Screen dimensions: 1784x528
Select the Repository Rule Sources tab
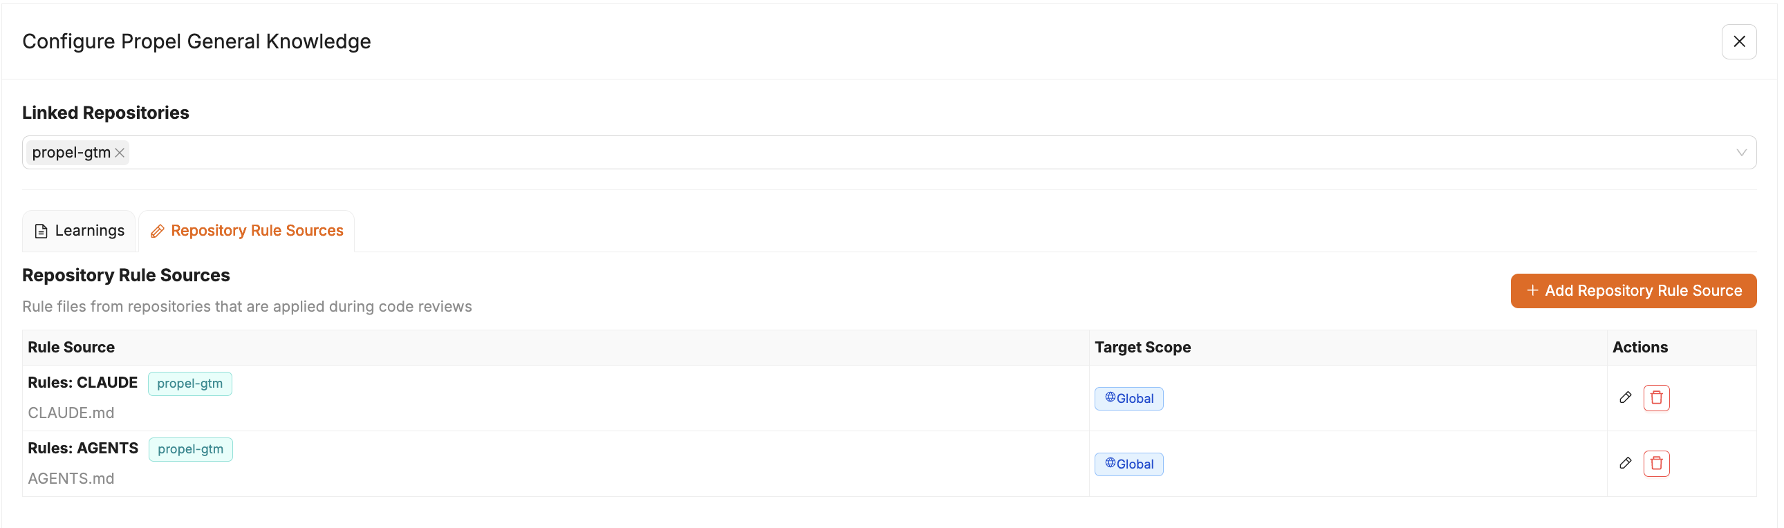pyautogui.click(x=246, y=230)
